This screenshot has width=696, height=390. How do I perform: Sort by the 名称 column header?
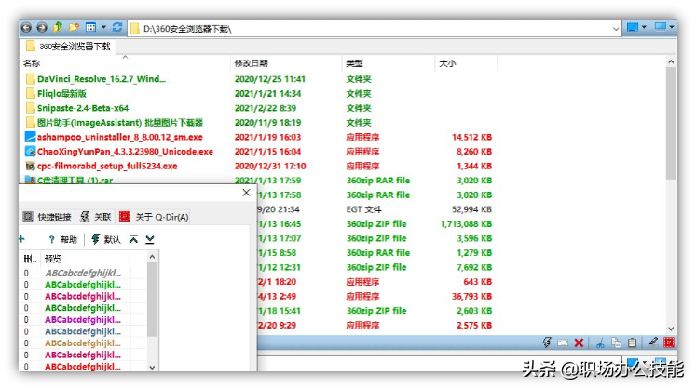[x=32, y=63]
